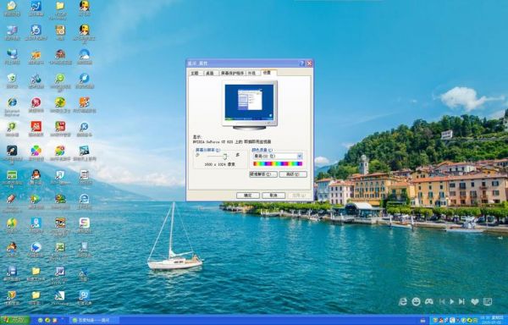
Task: Go to previous wallpaper with skip-back control
Action: pos(442,301)
